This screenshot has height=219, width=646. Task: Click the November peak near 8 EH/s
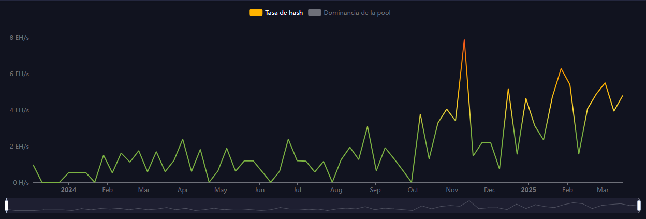(464, 40)
